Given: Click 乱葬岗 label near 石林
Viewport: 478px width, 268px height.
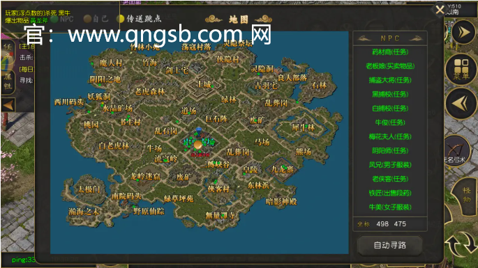Looking at the screenshot, I should (x=276, y=103).
